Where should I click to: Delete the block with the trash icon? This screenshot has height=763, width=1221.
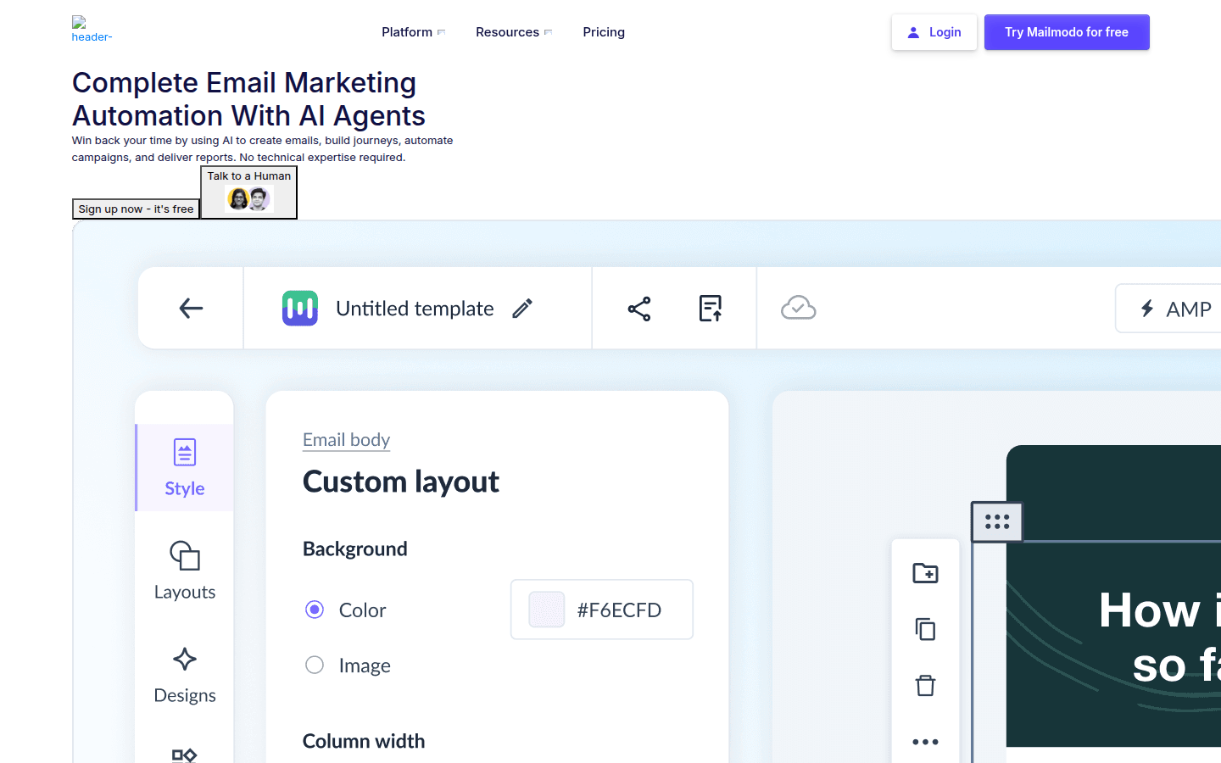click(x=925, y=685)
